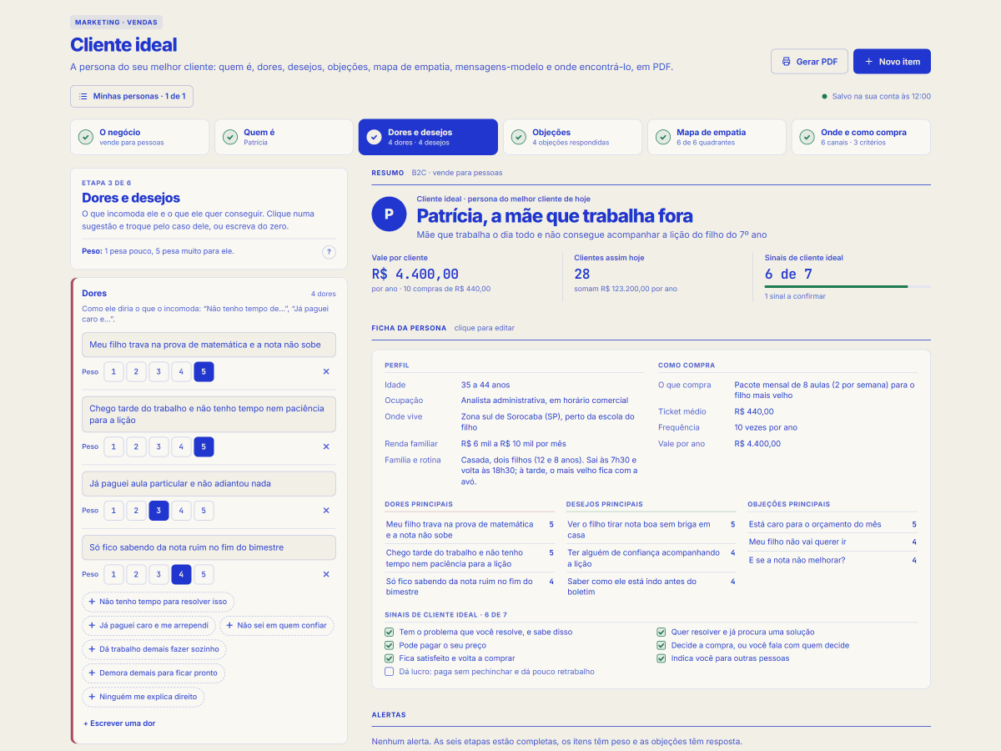Click the check icon on Mapa de empatia step
This screenshot has height=751, width=1001.
[x=663, y=137]
